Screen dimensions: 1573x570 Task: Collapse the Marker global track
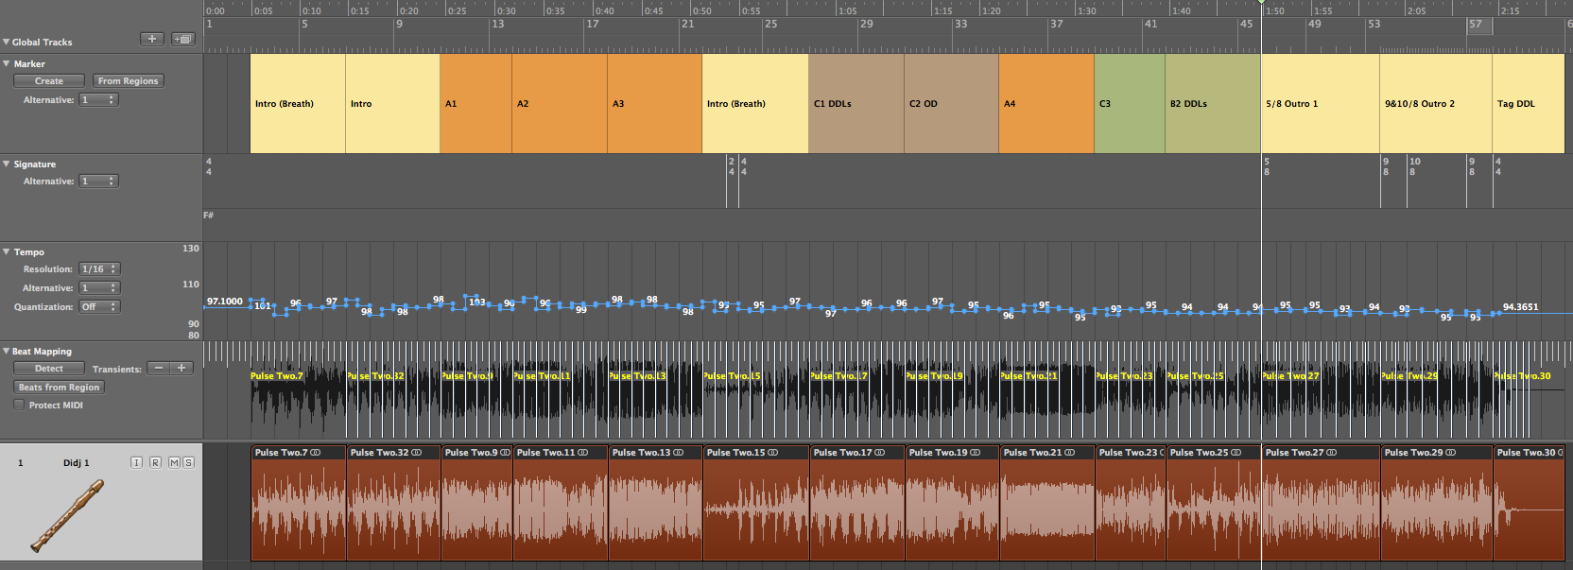pos(7,64)
